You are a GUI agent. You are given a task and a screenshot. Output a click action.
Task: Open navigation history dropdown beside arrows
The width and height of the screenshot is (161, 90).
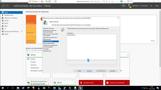[x=9, y=6]
